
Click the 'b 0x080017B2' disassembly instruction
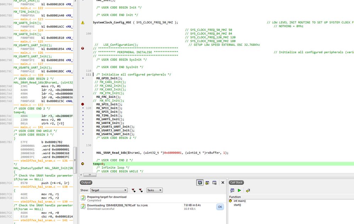pyautogui.click(x=52, y=142)
